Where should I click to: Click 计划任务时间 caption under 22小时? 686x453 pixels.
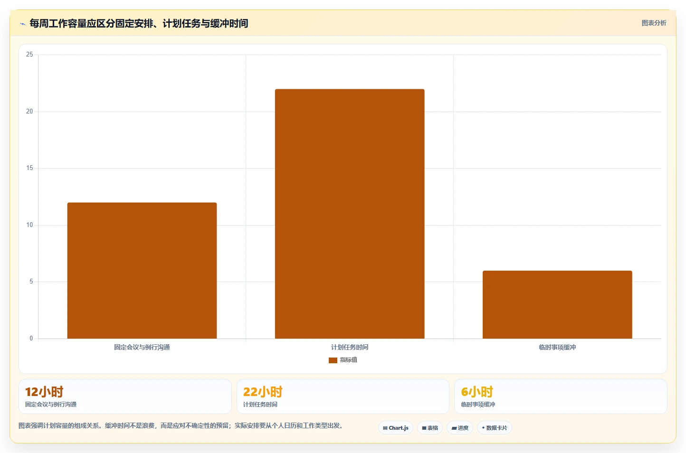tap(260, 405)
